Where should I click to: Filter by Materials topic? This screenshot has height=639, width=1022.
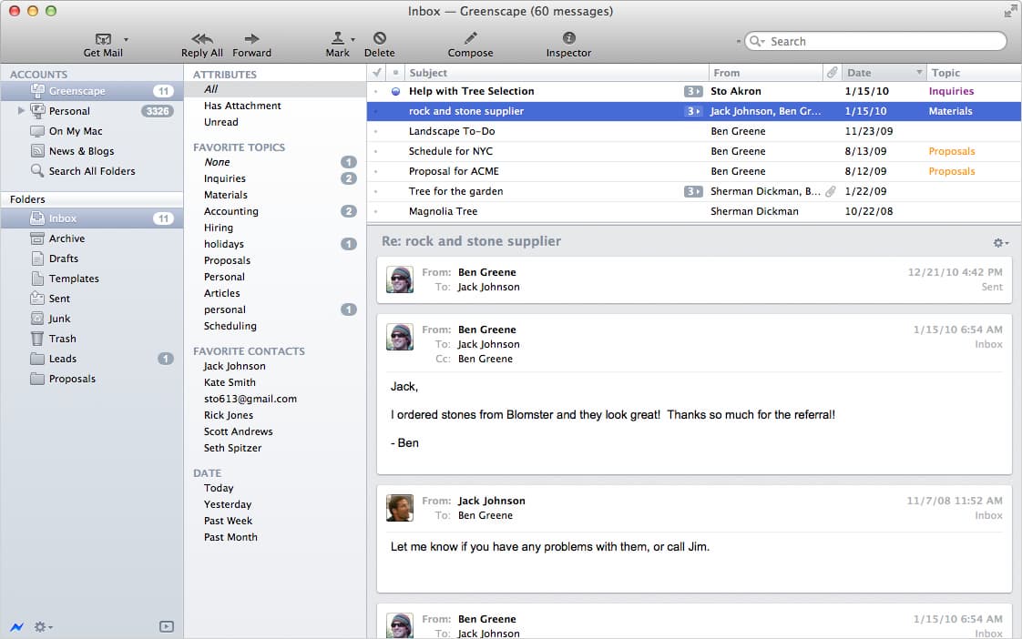226,195
